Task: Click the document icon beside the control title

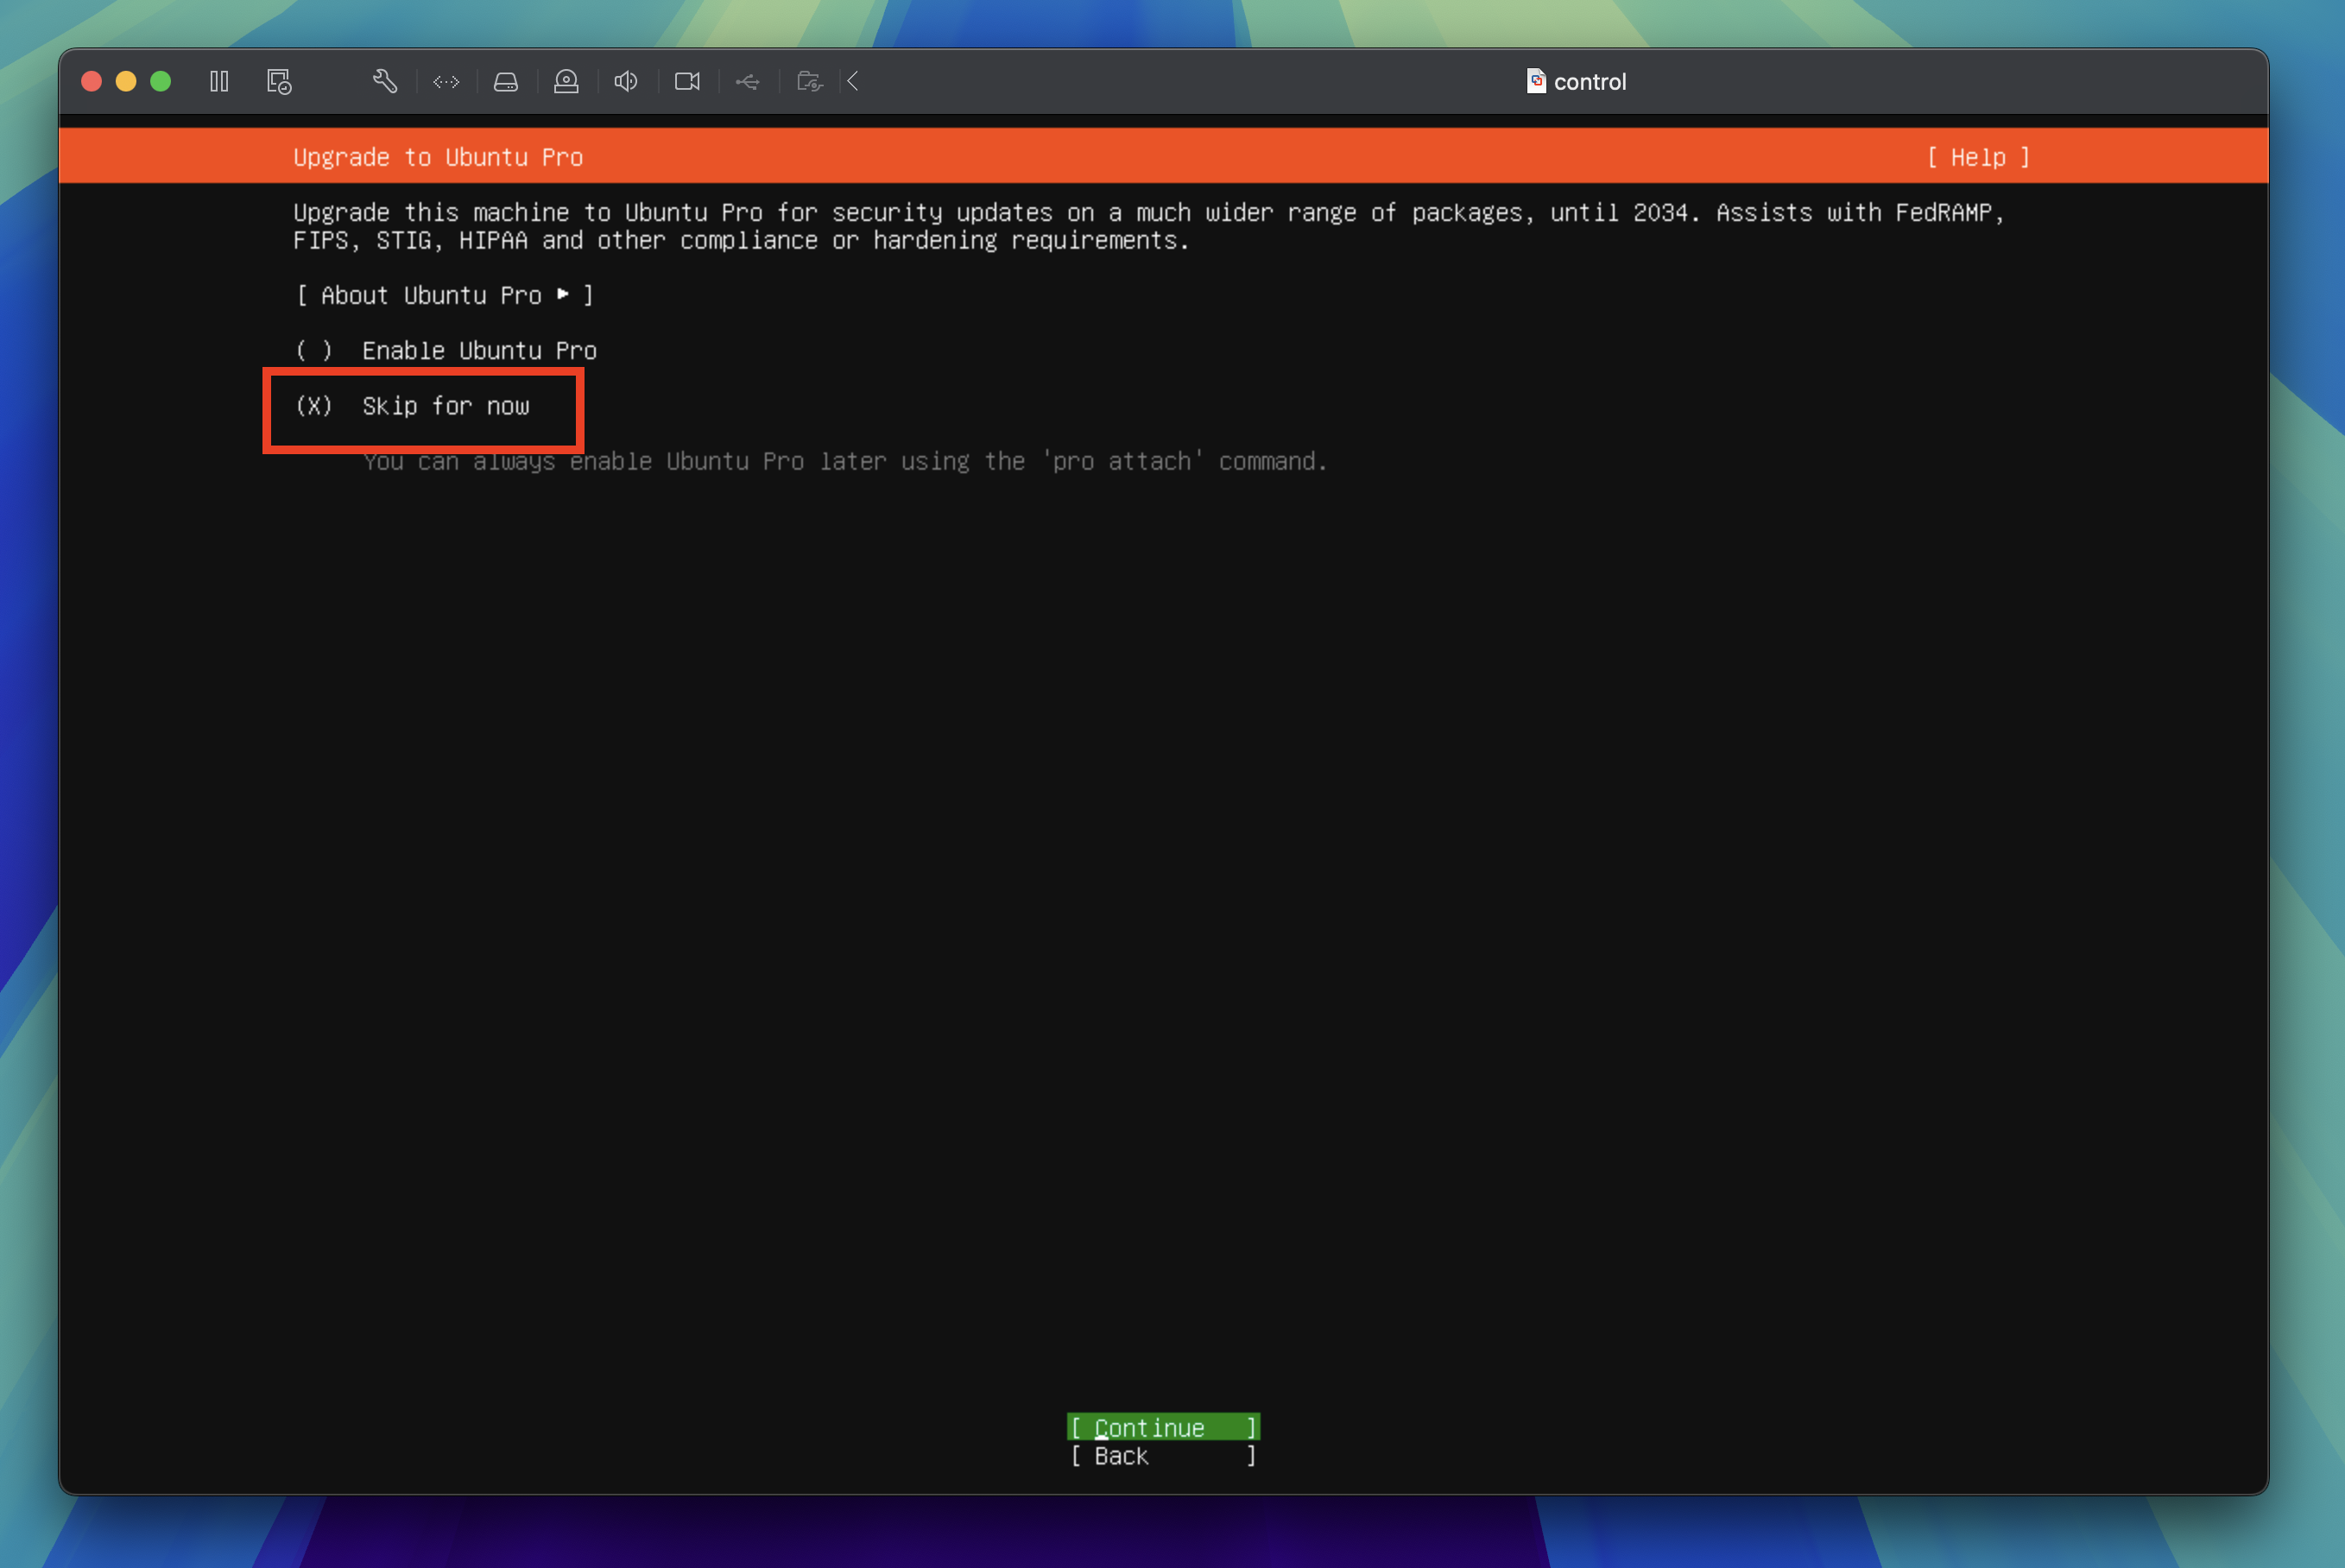Action: point(1535,81)
